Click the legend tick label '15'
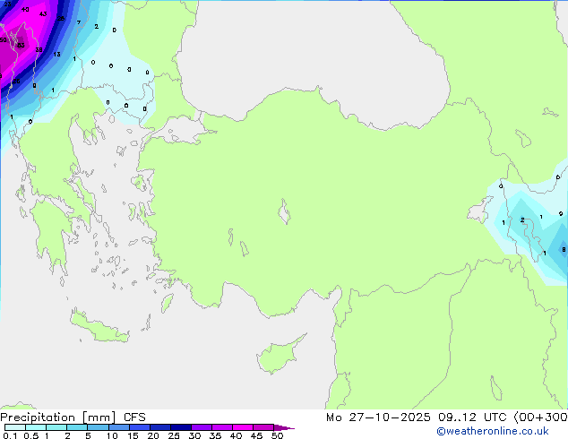 click(133, 435)
